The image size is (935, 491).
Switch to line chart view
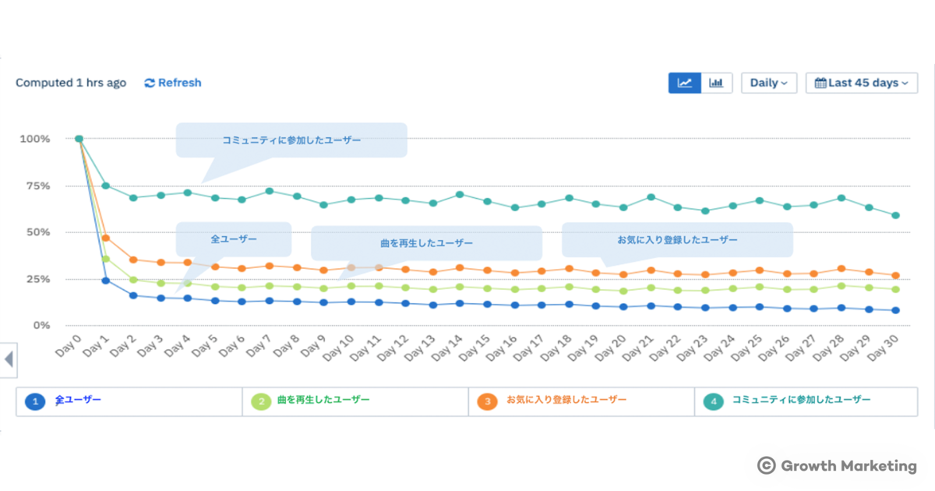click(x=685, y=83)
